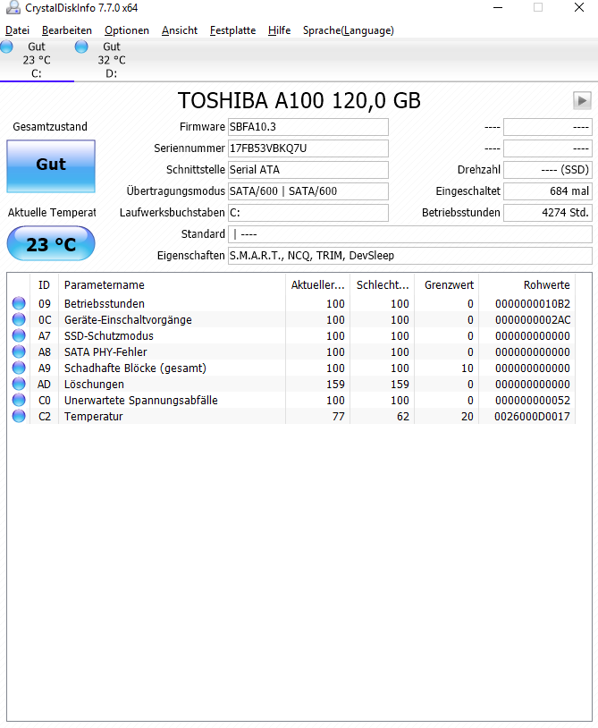Click the ID column header
Viewport: 598px width, 728px height.
(44, 285)
